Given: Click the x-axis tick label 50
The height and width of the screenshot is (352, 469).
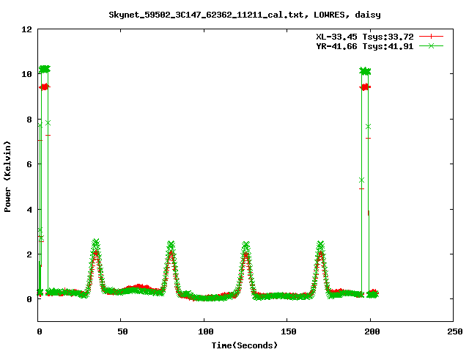Looking at the screenshot, I should click(122, 331).
